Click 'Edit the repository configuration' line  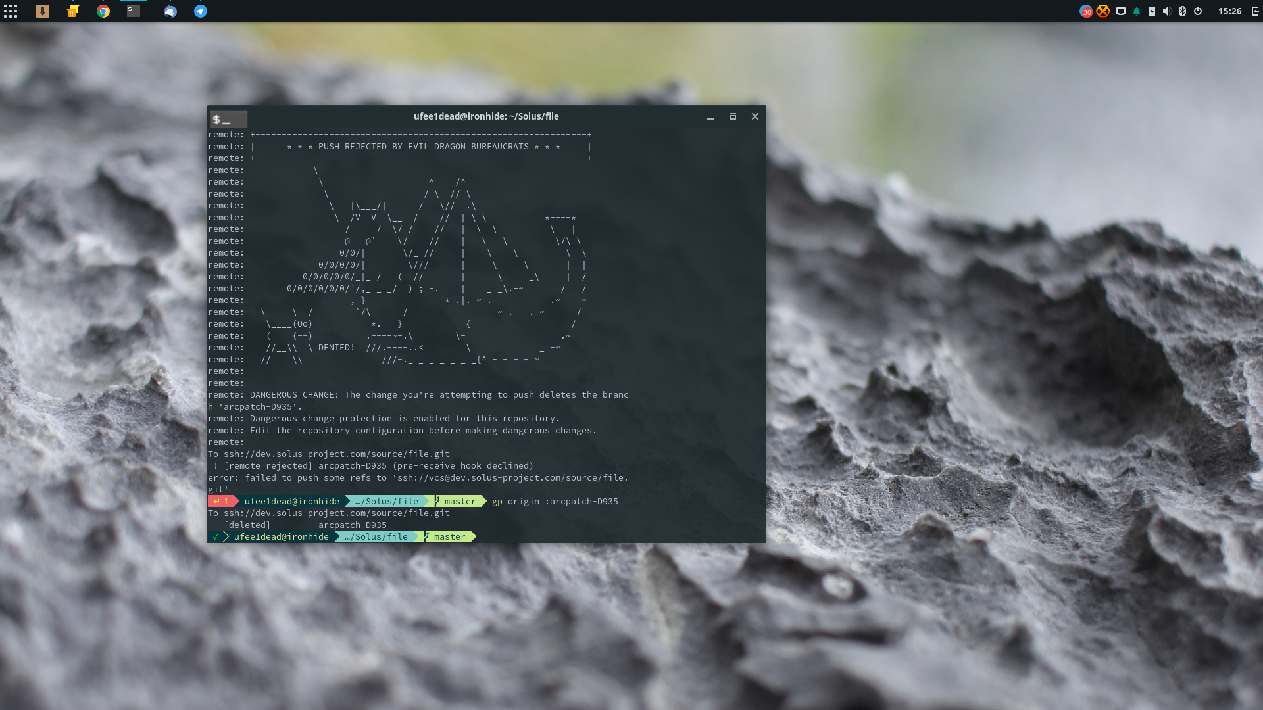pyautogui.click(x=403, y=431)
